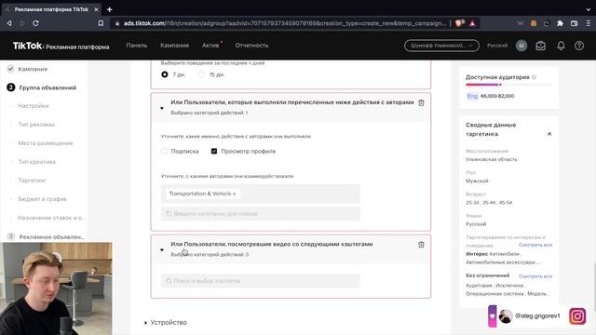Screen dimensions: 596x335
Task: Jump to Бюджет и график section in sidebar
Action: 42,199
